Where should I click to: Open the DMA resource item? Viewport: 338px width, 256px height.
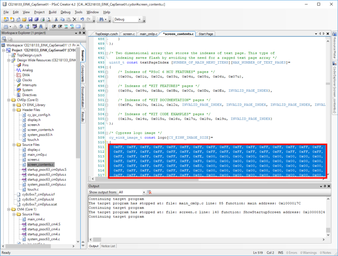coord(26,75)
